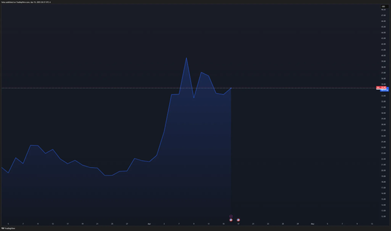Click the published on TradingView.com header text
Screen dimensions: 391x231
click(26, 2)
